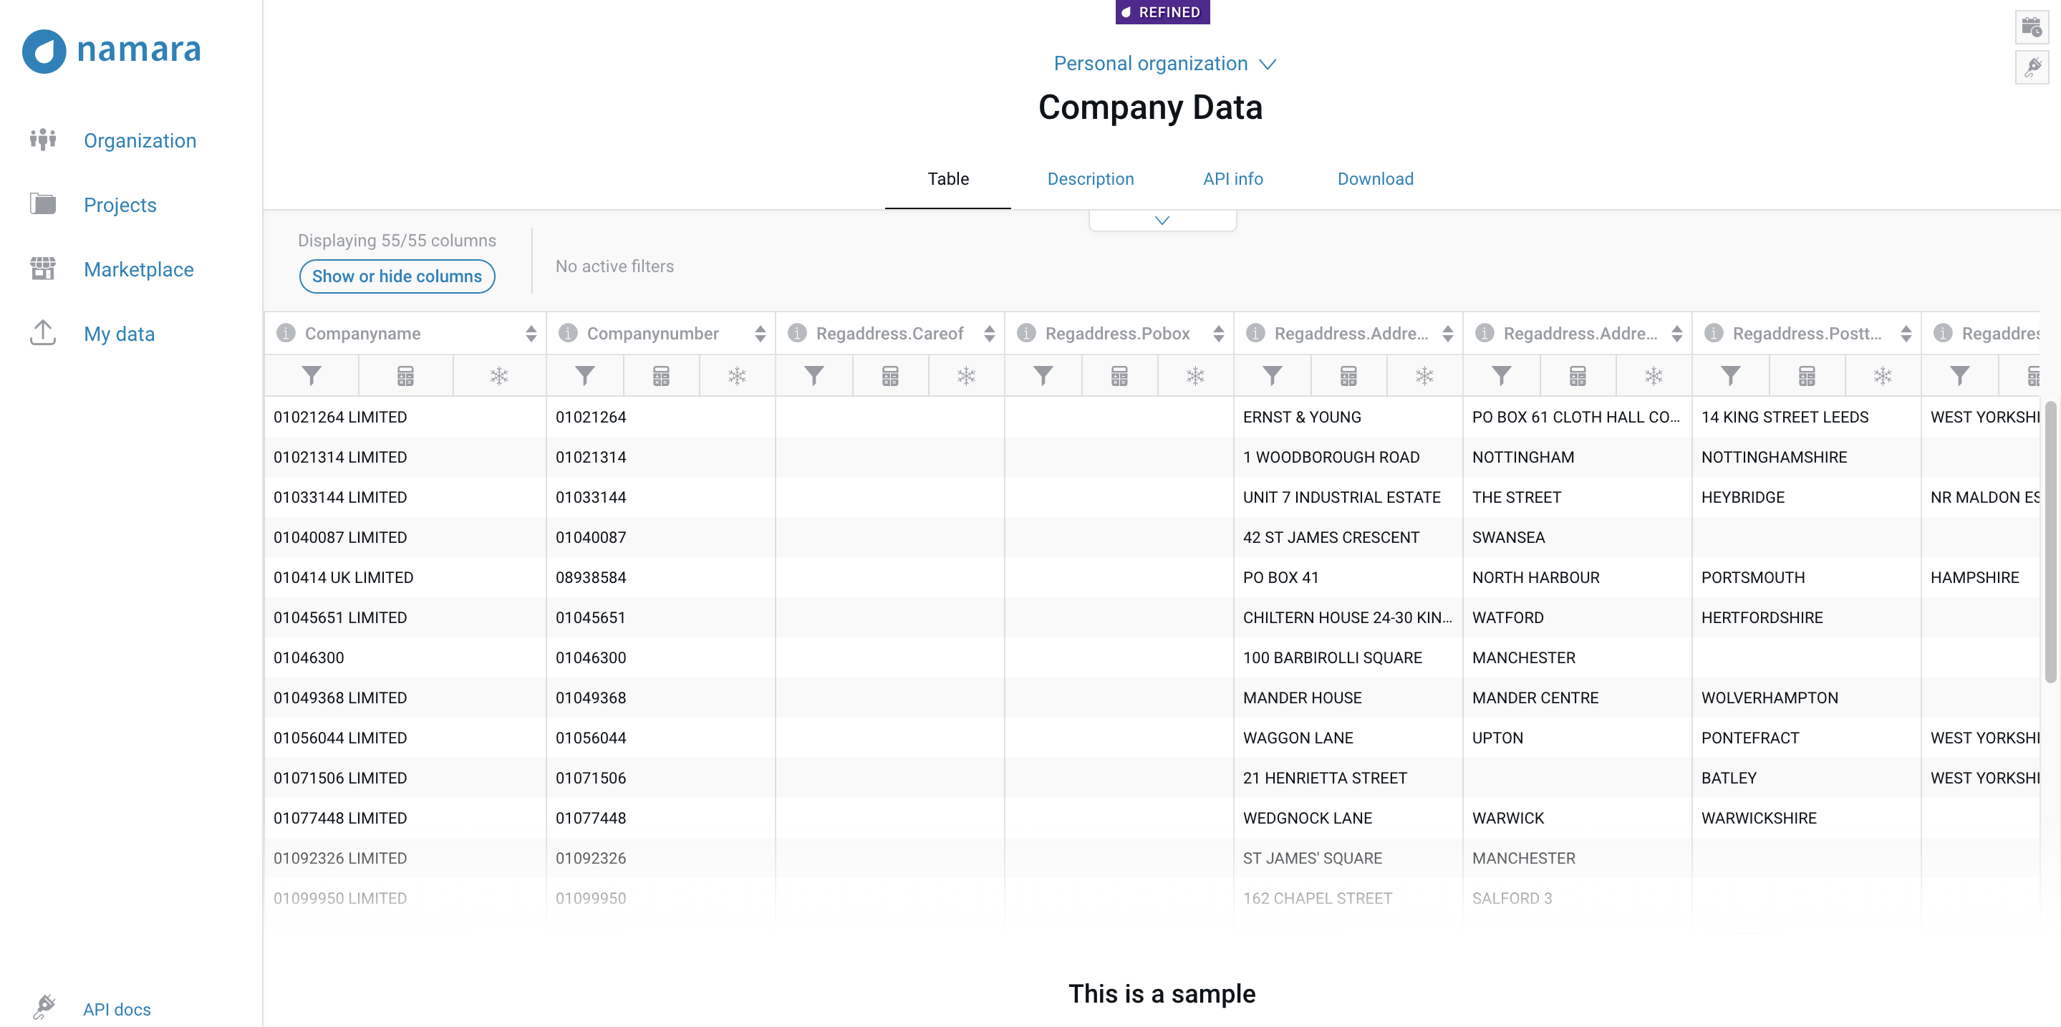Open calculator for Regaddress.Pobox column
Screen dimensions: 2061x1027
pos(1119,376)
